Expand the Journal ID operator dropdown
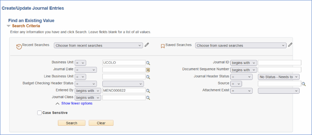 click(x=243, y=63)
